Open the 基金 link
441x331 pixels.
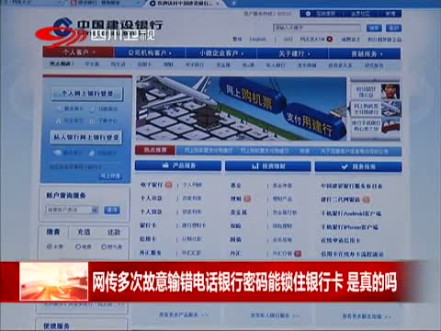pos(235,185)
